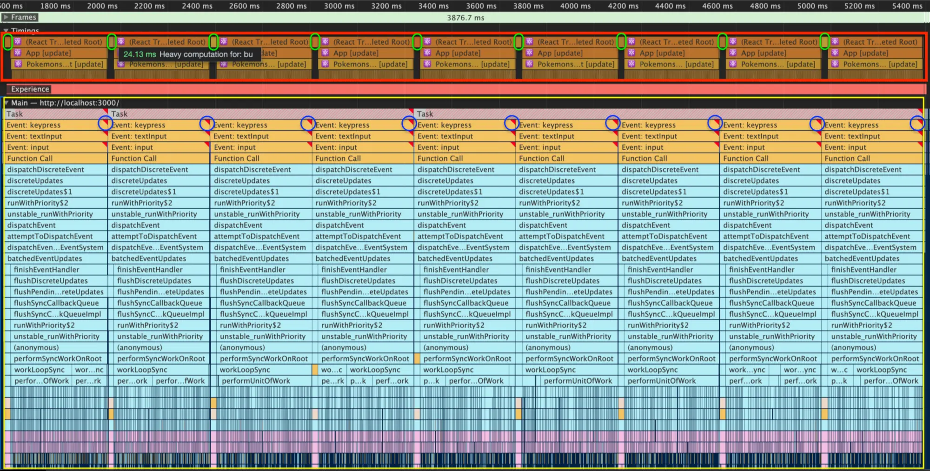Click the 1800 ms ruler mark

55,6
